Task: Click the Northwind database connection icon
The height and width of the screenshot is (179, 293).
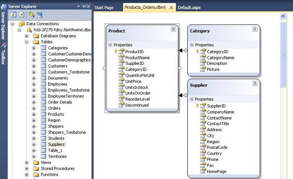Action: pyautogui.click(x=29, y=30)
